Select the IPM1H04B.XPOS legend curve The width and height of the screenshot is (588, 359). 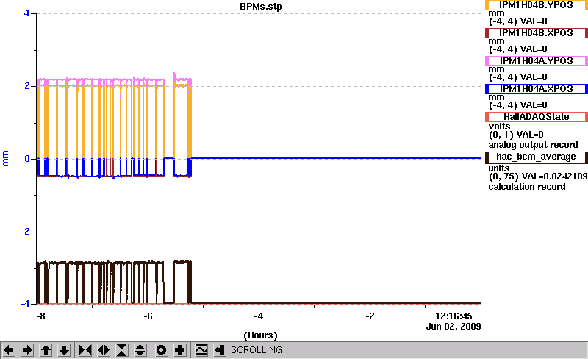537,33
